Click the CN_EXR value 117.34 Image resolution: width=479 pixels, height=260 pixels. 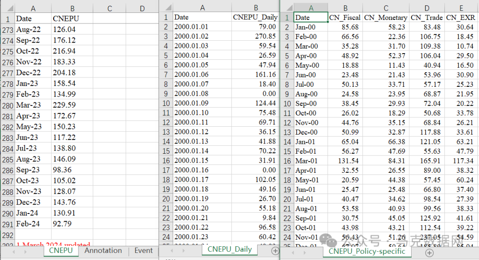[x=461, y=161]
